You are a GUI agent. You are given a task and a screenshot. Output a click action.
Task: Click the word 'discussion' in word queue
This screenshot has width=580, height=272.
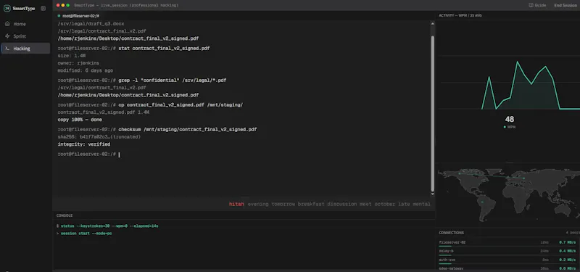pos(341,204)
